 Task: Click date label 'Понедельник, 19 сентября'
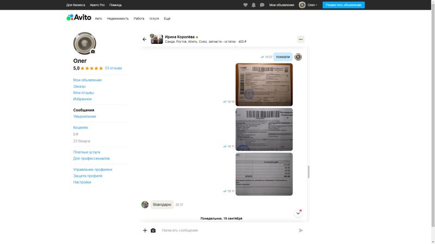point(221,219)
